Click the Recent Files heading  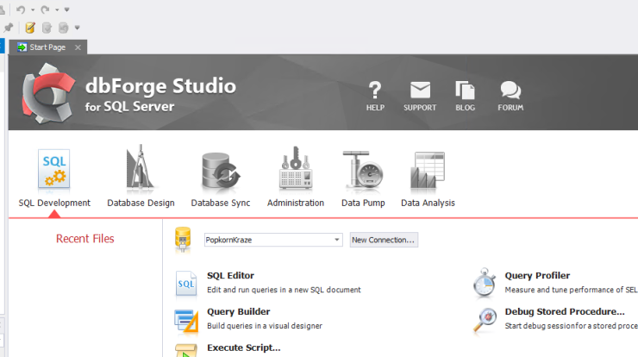coord(85,239)
